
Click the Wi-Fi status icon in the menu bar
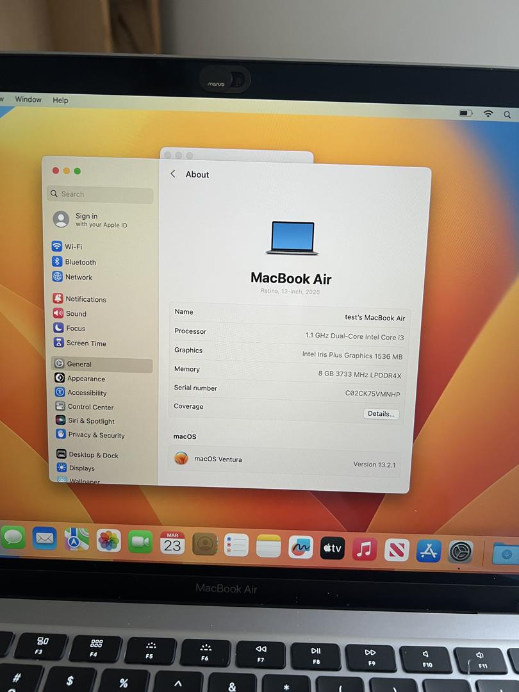pyautogui.click(x=488, y=114)
